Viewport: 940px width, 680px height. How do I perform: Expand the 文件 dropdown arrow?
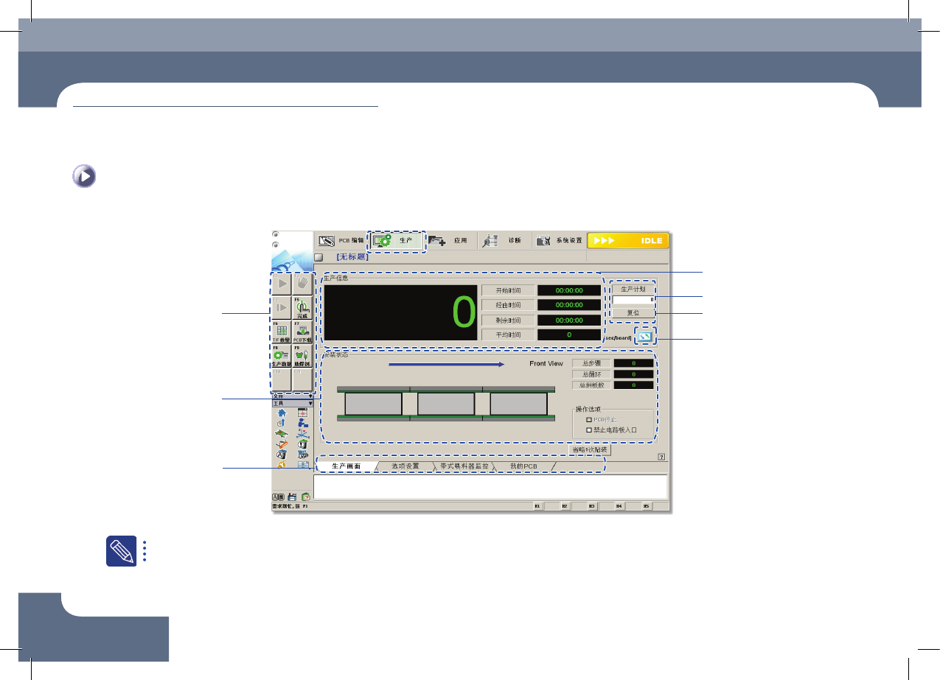[310, 396]
